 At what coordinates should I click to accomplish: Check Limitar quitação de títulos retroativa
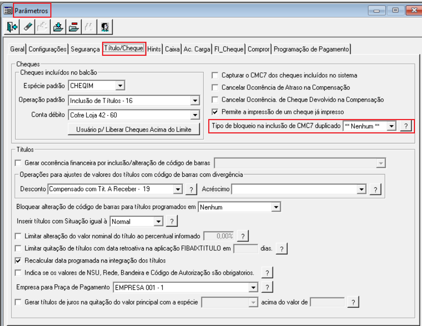click(18, 248)
